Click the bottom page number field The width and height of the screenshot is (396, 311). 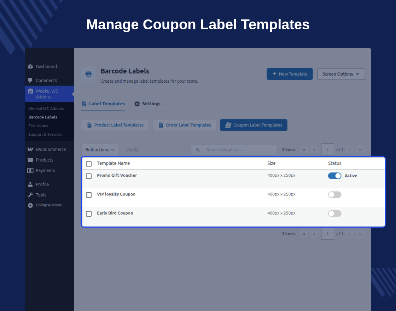(327, 234)
